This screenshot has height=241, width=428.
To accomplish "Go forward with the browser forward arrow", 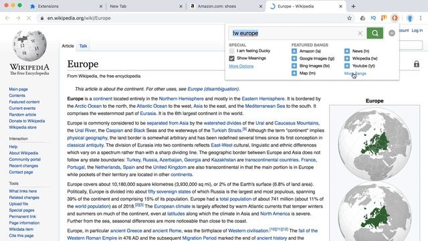I will pos(18,18).
